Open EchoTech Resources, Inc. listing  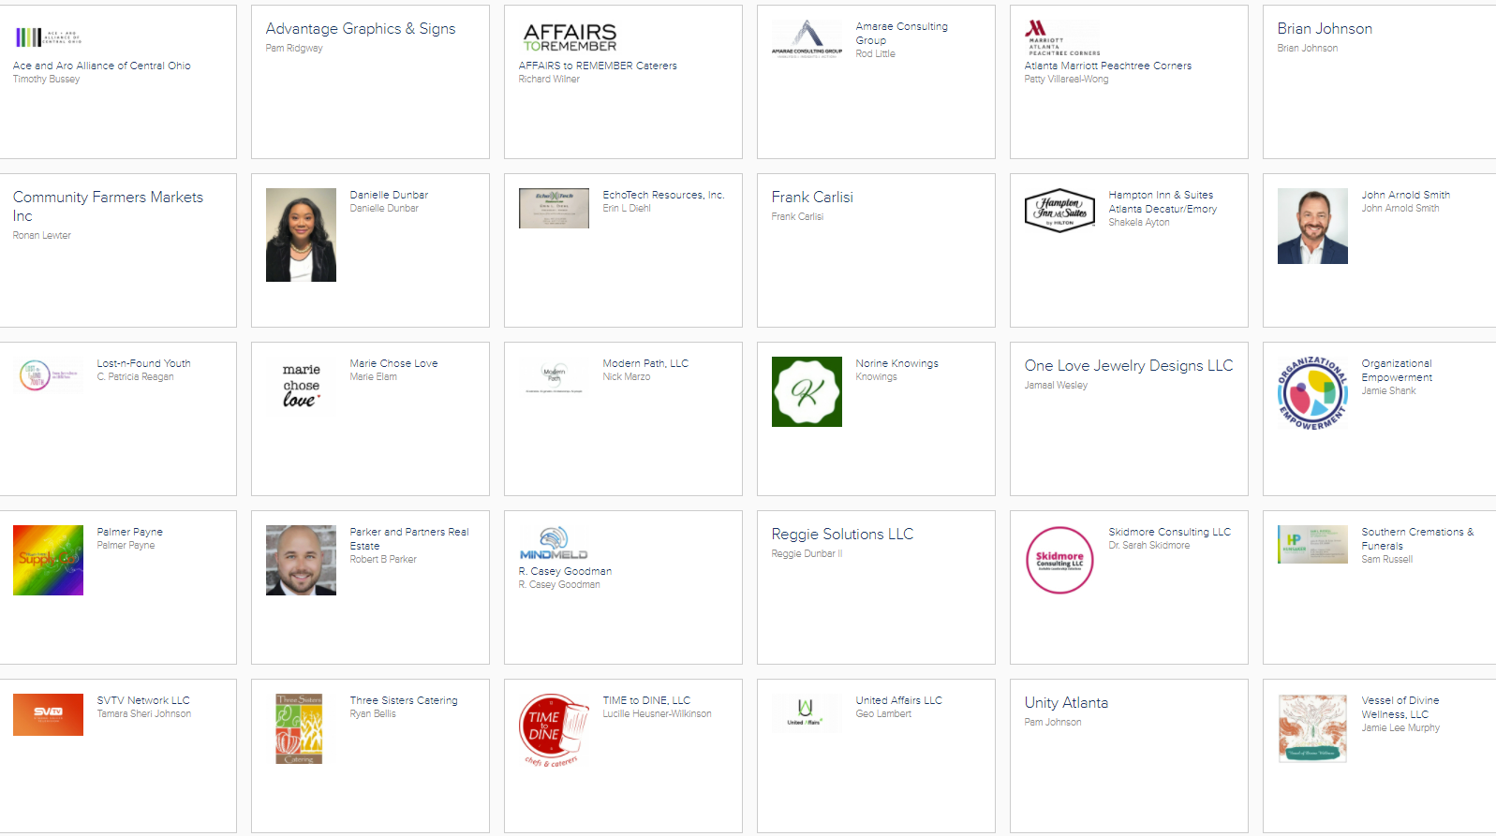click(663, 195)
